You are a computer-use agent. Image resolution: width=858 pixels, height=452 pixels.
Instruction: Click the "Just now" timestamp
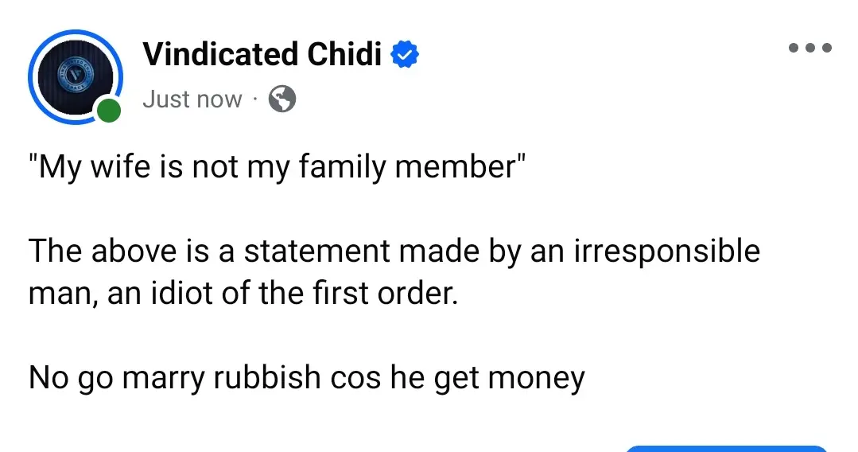click(192, 99)
